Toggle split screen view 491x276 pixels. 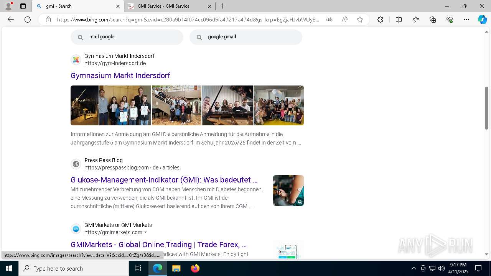click(x=399, y=20)
